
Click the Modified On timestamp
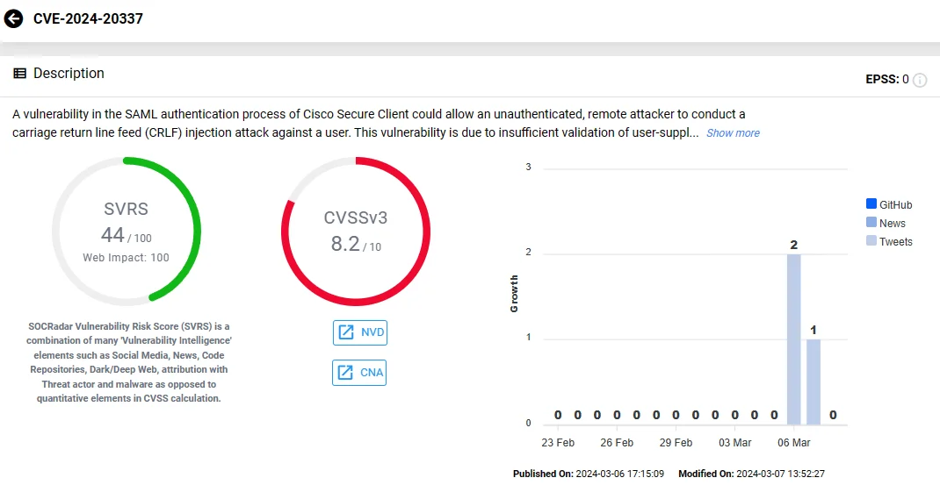tap(752, 474)
